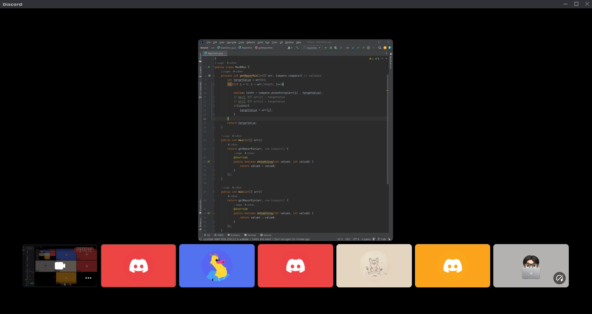Collapse the public int max method fold
The width and height of the screenshot is (592, 314).
[214, 140]
